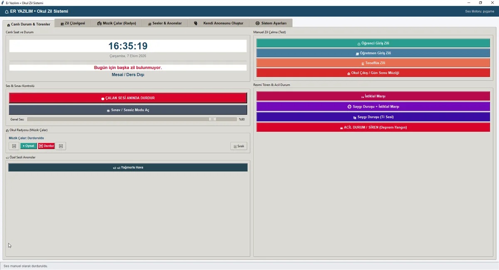Viewport: 499px width, 270px height.
Task: Start radio with the Oynat button
Action: click(29, 146)
